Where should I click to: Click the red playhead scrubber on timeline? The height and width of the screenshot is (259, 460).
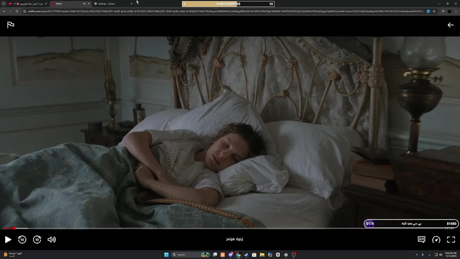click(x=14, y=228)
